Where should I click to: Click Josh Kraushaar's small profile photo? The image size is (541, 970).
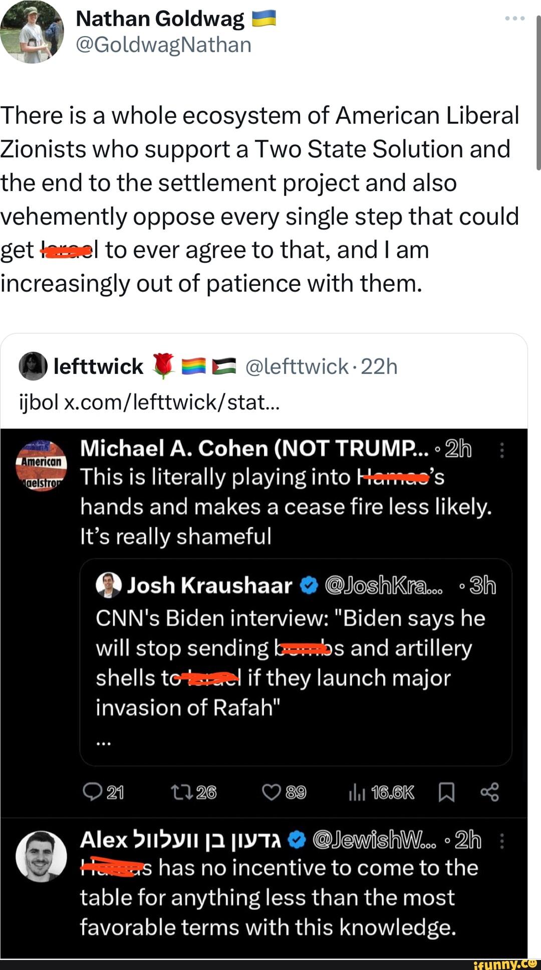click(x=109, y=585)
